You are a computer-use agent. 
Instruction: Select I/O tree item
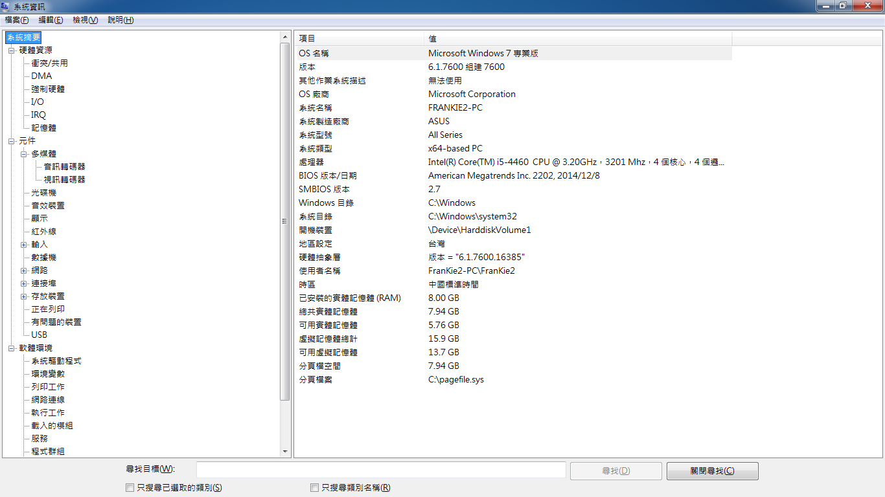point(38,102)
